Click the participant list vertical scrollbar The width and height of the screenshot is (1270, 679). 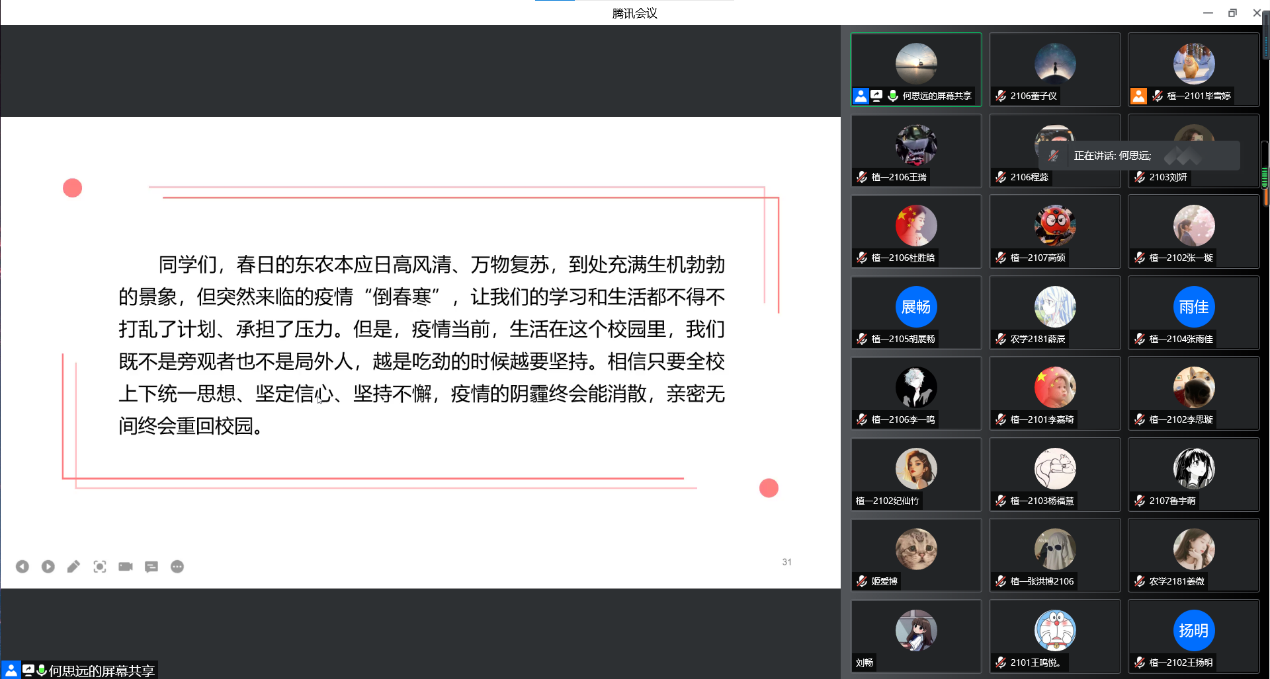[x=1265, y=165]
